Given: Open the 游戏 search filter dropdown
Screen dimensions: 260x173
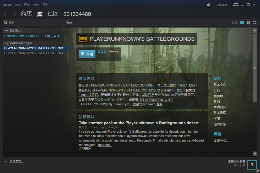Looking at the screenshot, I should click(69, 23).
